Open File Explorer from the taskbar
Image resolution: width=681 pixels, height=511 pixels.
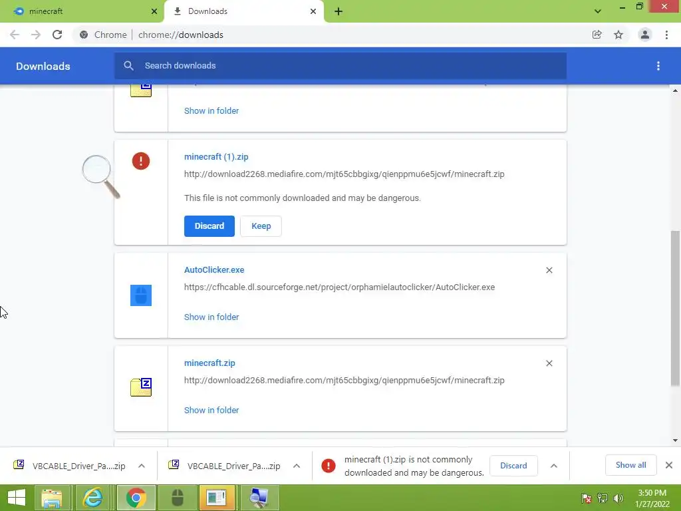tap(52, 498)
